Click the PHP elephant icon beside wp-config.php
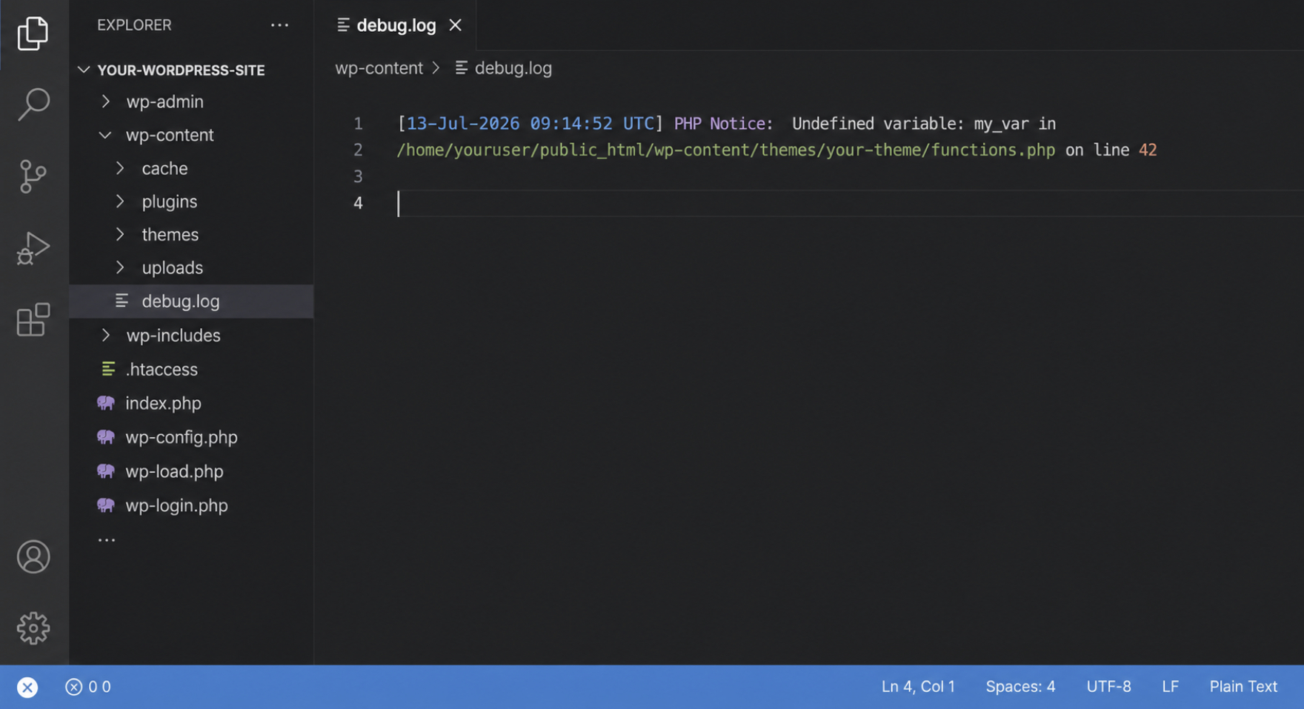This screenshot has height=709, width=1304. (106, 437)
